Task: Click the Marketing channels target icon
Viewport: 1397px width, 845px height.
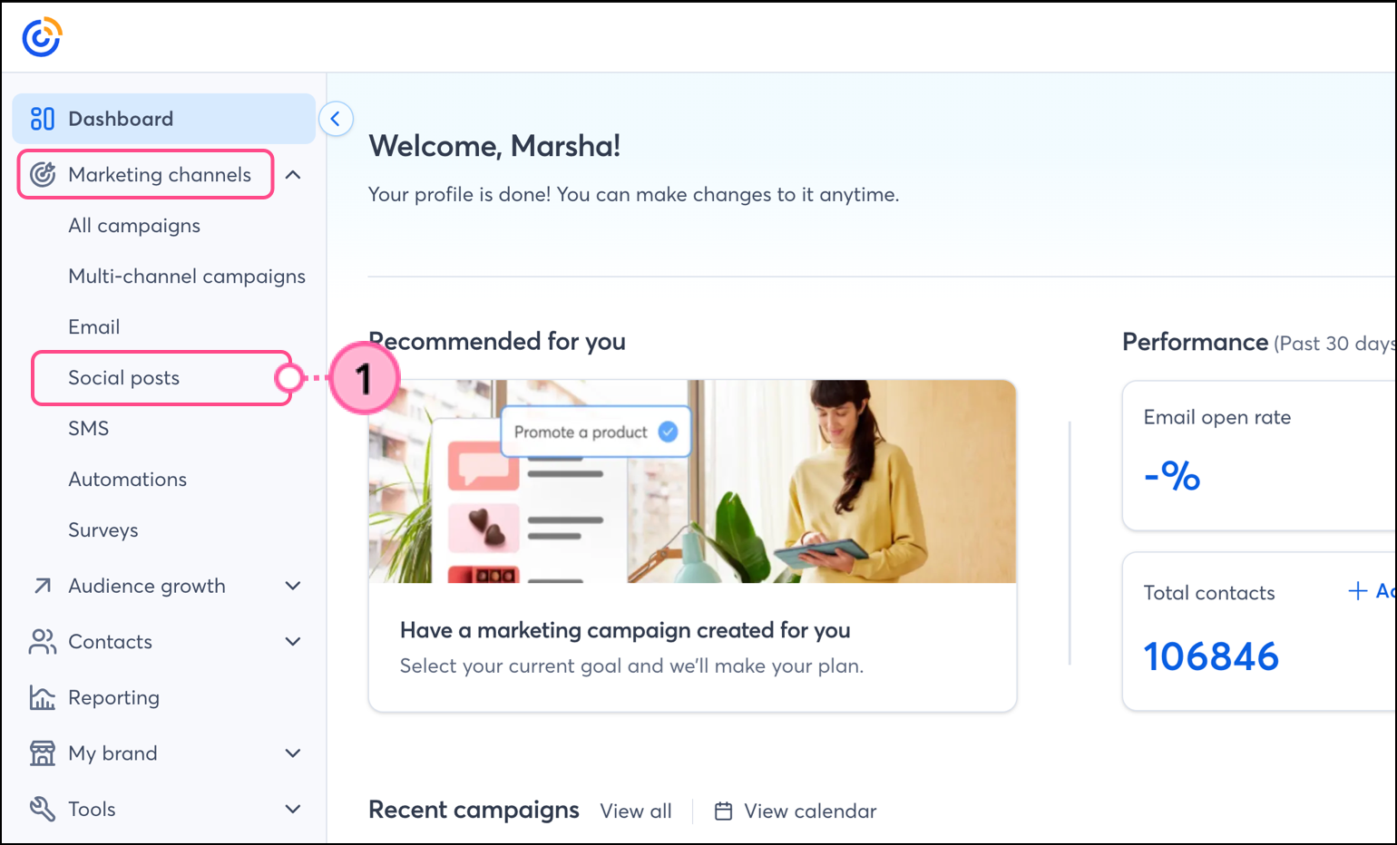Action: (43, 174)
